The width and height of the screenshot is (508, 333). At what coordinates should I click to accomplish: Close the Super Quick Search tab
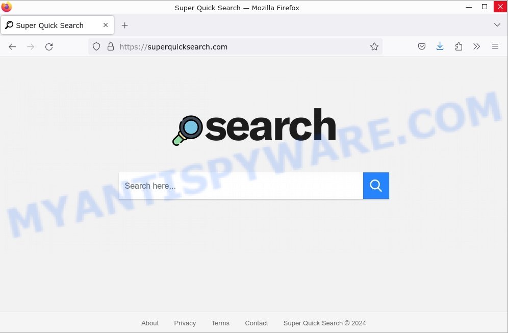[x=105, y=25]
